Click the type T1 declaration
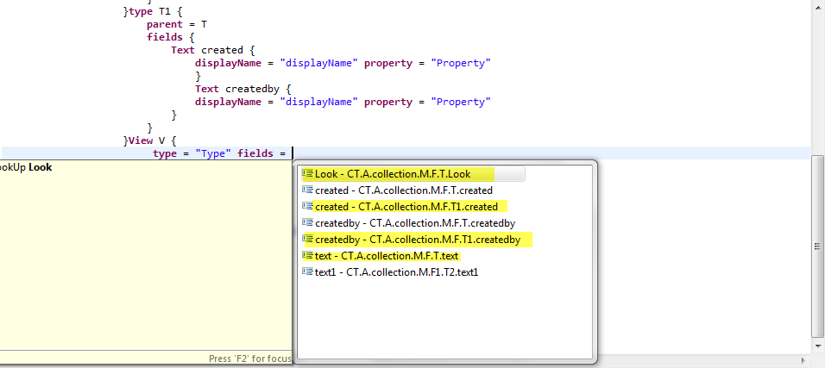 click(152, 11)
